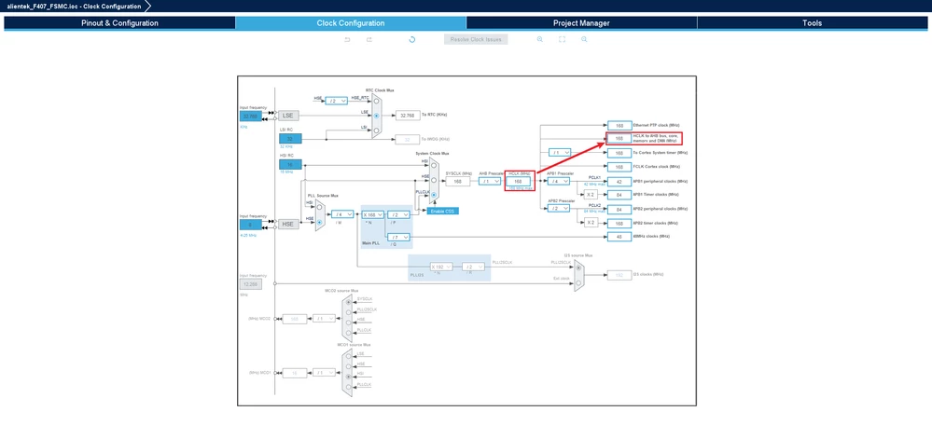This screenshot has height=439, width=932.
Task: Click the HSI RC 16 value block
Action: point(291,165)
